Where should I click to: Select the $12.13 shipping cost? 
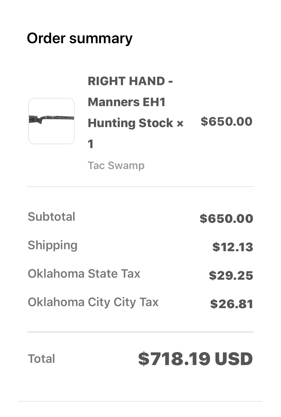point(233,247)
